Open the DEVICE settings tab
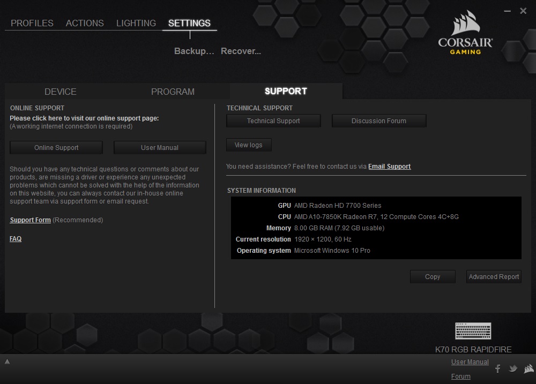This screenshot has height=384, width=536. coord(61,92)
